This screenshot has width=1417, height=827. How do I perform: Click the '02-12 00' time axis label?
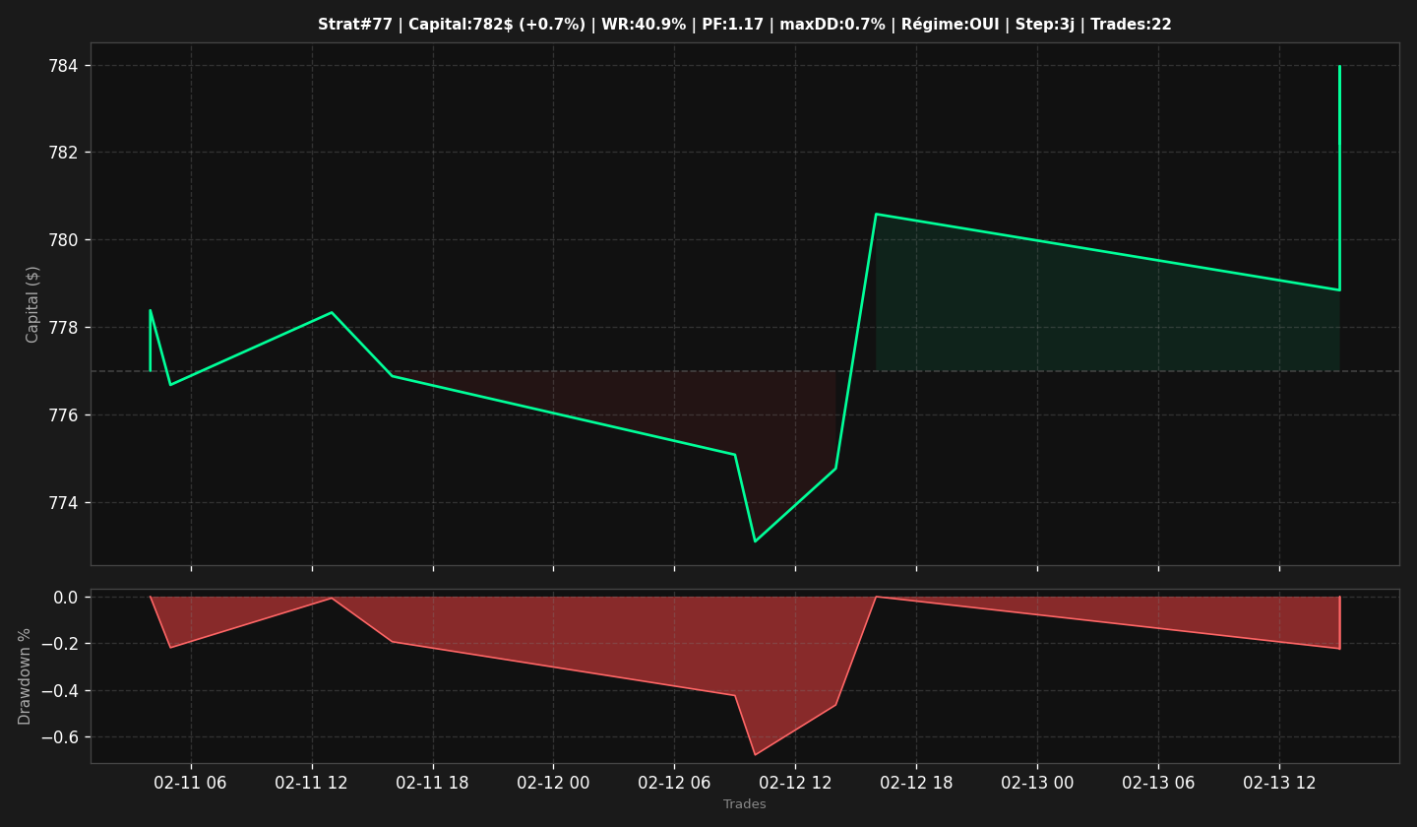[x=553, y=783]
